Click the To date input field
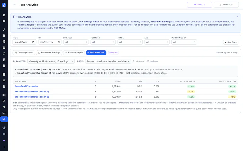 50,42
